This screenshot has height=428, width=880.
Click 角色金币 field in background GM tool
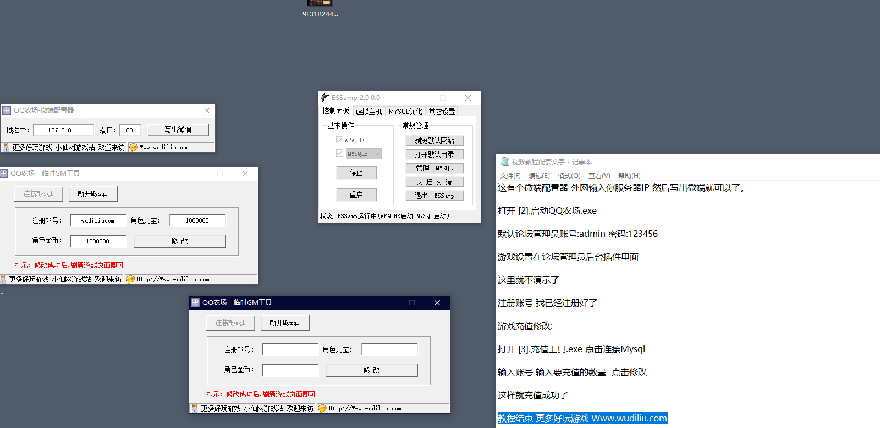pyautogui.click(x=98, y=241)
